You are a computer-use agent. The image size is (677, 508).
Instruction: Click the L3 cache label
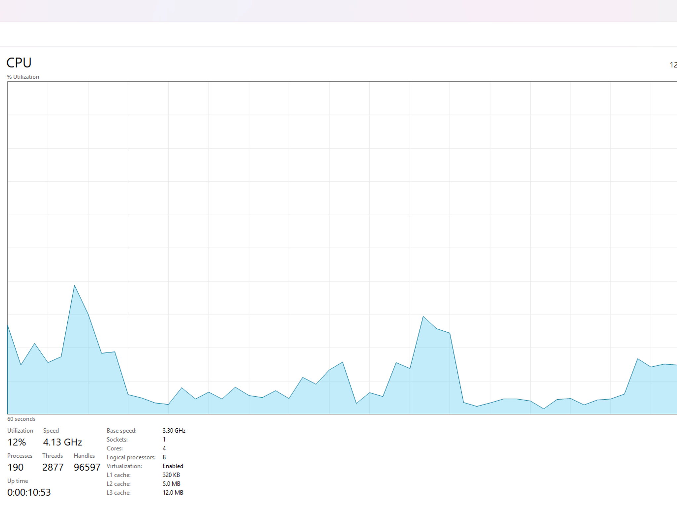pyautogui.click(x=119, y=493)
